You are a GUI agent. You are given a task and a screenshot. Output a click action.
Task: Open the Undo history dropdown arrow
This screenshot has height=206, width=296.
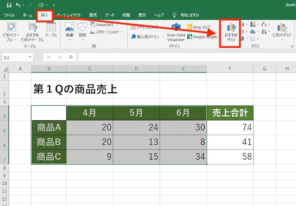[23, 5]
